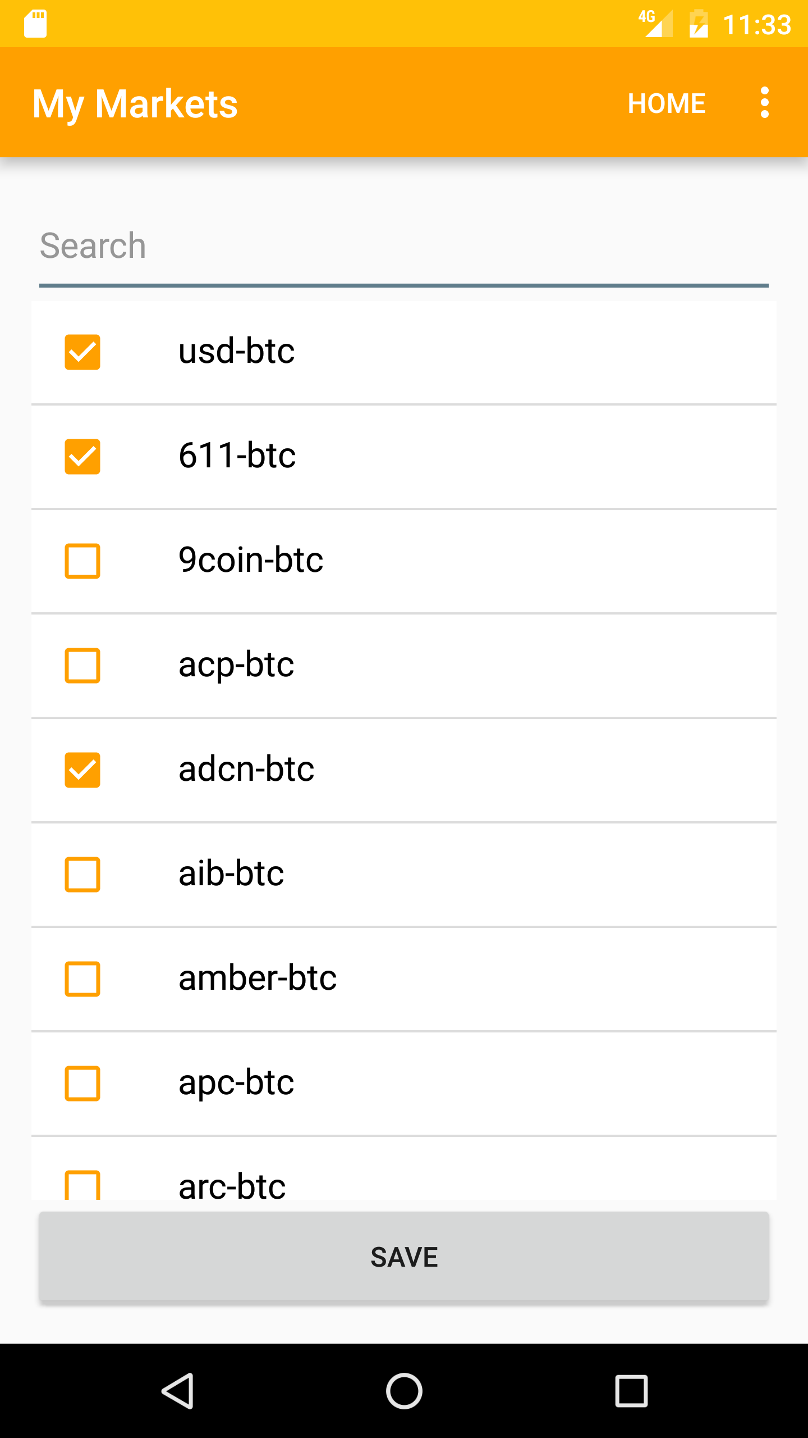The image size is (808, 1438).
Task: Tap the Android home circle icon
Action: [404, 1391]
